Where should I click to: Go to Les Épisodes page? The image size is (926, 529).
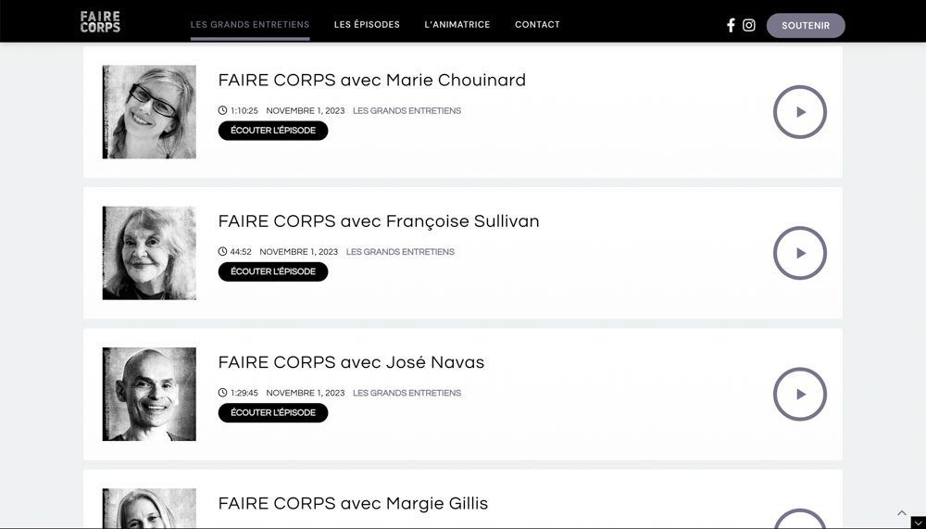pos(367,25)
